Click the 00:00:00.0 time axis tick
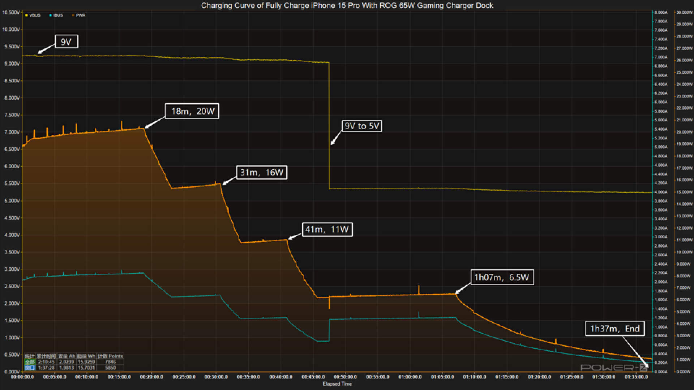 (22, 377)
